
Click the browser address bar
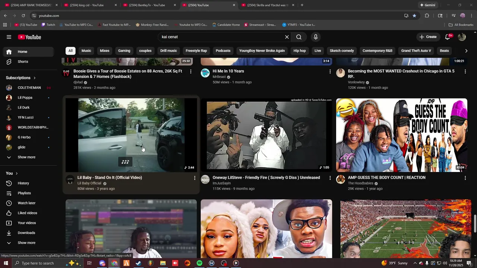coord(216,16)
